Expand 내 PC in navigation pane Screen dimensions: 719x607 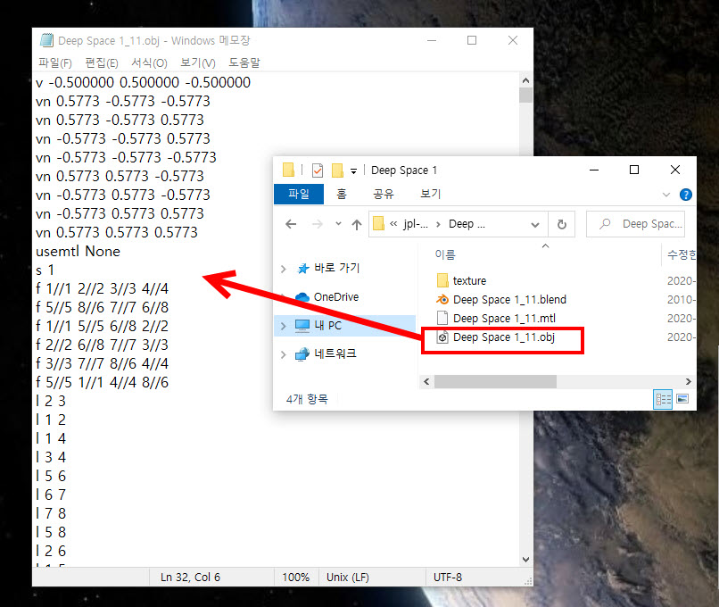click(284, 326)
